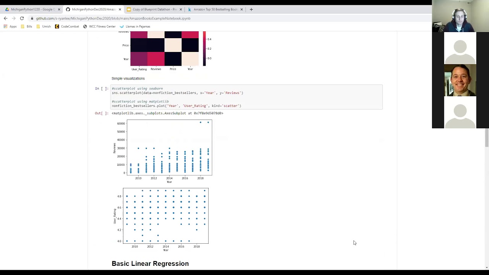Close the Amazon Top 50 Bestselling tab
The image size is (489, 275).
(241, 9)
